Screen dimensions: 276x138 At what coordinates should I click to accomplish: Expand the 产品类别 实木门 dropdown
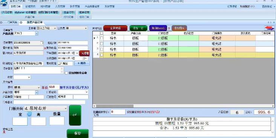[x=37, y=33]
